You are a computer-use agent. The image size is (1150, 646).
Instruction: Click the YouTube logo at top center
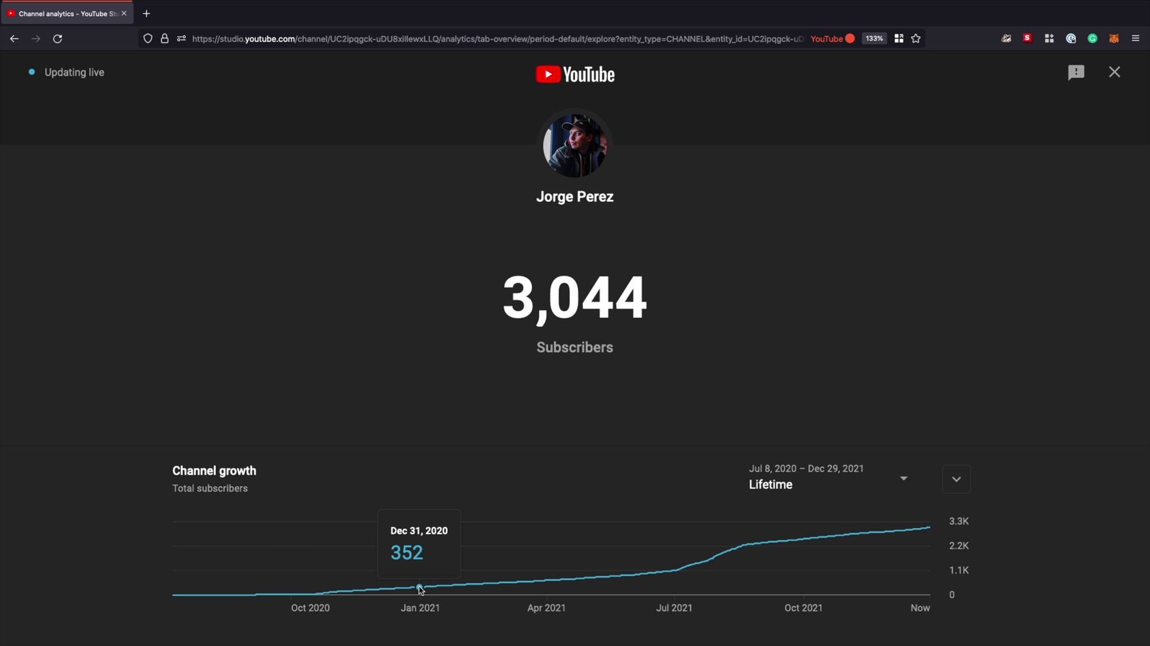[575, 74]
